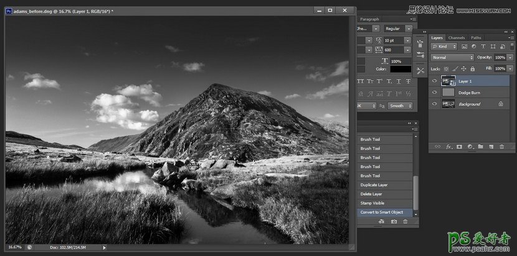
Task: Click the black text Color swatch
Action: point(401,69)
